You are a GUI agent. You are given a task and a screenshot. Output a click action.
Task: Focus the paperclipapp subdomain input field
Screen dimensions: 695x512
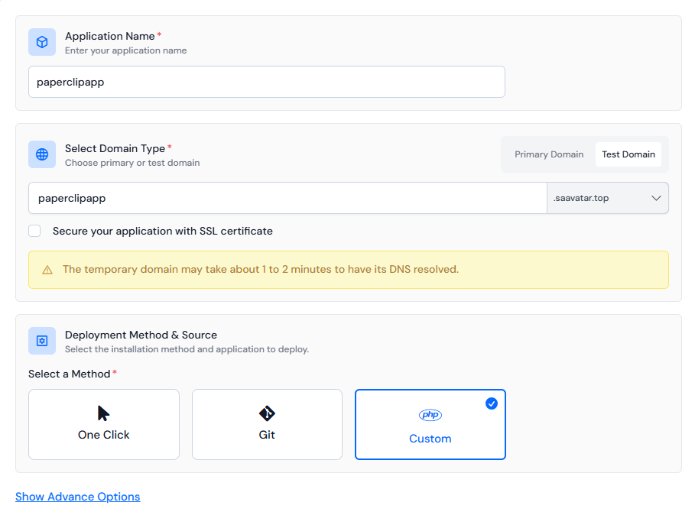point(287,198)
